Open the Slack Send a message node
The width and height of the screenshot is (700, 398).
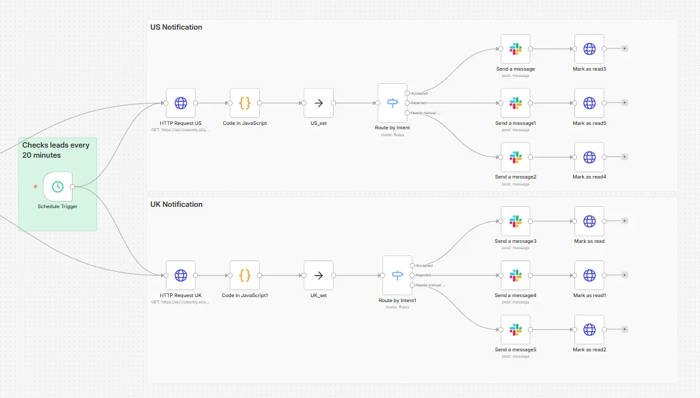click(515, 48)
